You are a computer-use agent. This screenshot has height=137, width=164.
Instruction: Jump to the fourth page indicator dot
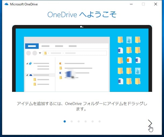pos(86,121)
